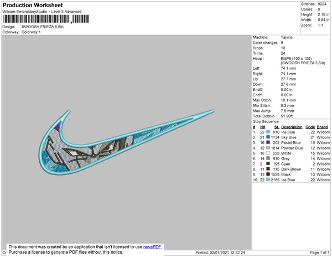This screenshot has width=332, height=257.
Task: Click the Powder Blue color swatch
Action: (x=268, y=148)
